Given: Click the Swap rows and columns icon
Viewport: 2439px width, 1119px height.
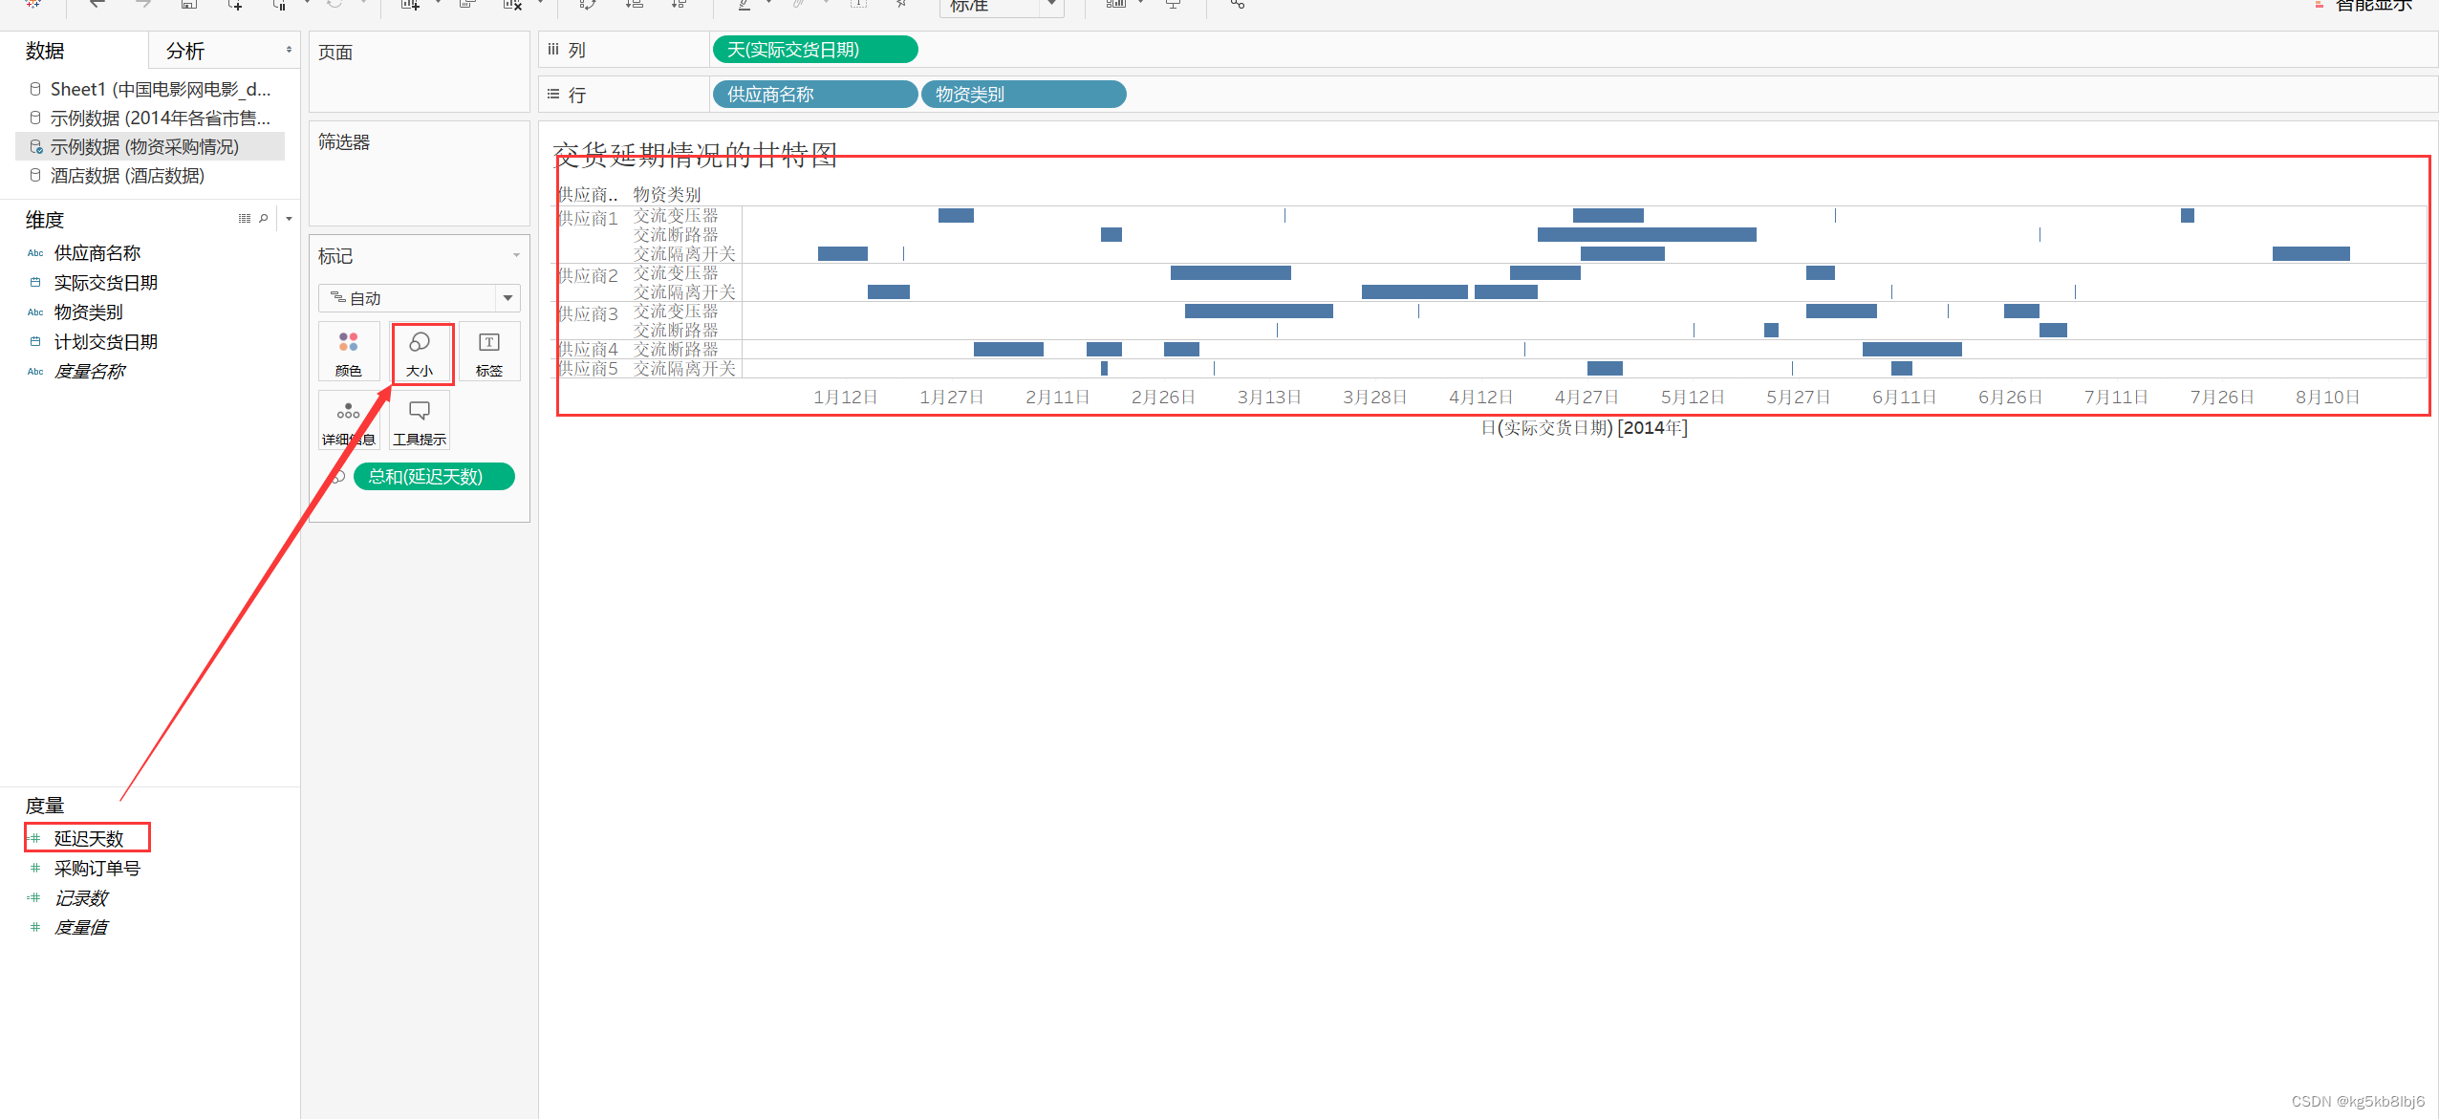Looking at the screenshot, I should tap(588, 4).
